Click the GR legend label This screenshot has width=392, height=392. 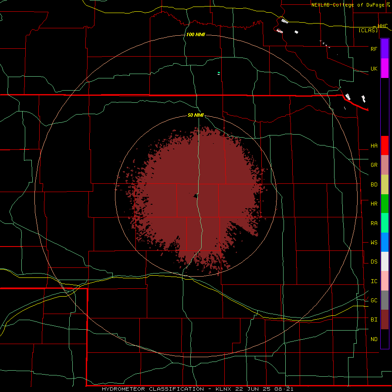click(374, 165)
